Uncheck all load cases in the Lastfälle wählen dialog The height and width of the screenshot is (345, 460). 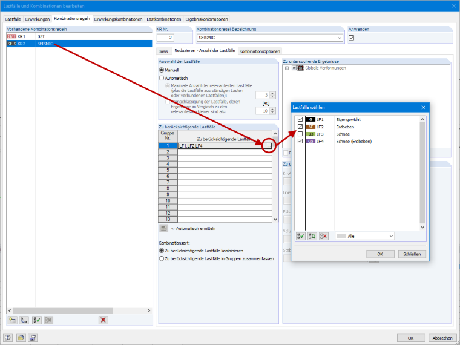(x=324, y=236)
